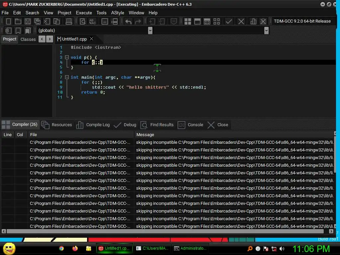This screenshot has width=340, height=255.
Task: Open the smiley Start button on taskbar
Action: click(x=9, y=248)
